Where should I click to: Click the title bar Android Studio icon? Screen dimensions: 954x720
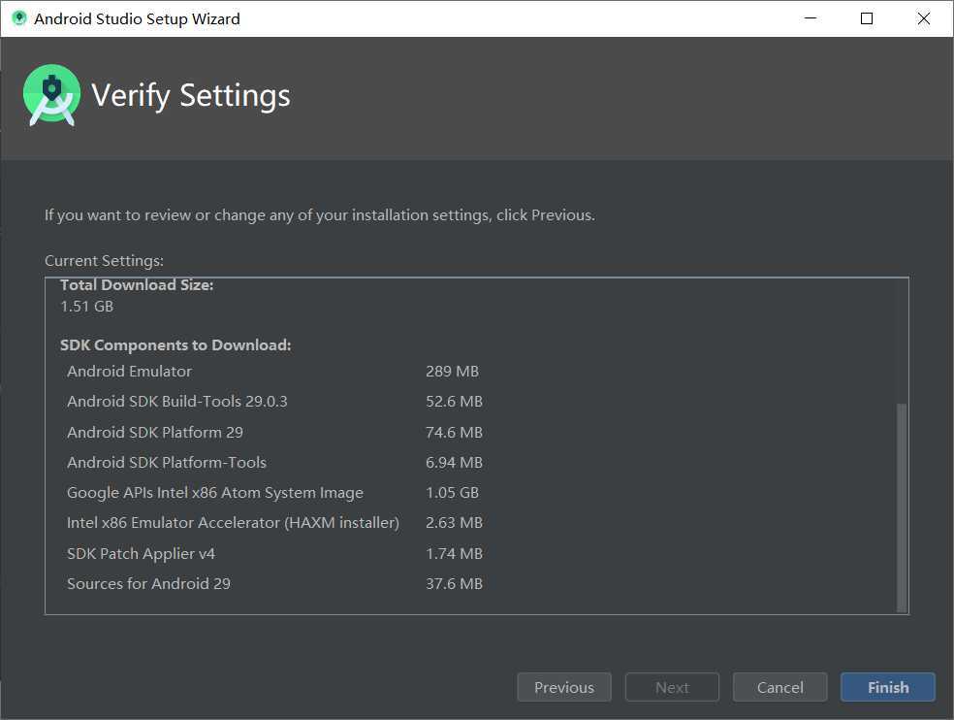[18, 18]
